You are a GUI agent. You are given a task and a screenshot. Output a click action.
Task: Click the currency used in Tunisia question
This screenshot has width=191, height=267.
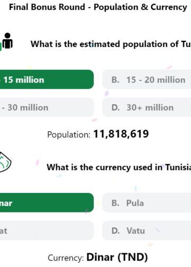tap(119, 167)
